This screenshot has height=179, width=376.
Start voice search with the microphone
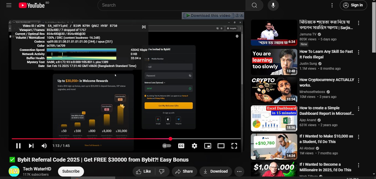click(x=273, y=5)
